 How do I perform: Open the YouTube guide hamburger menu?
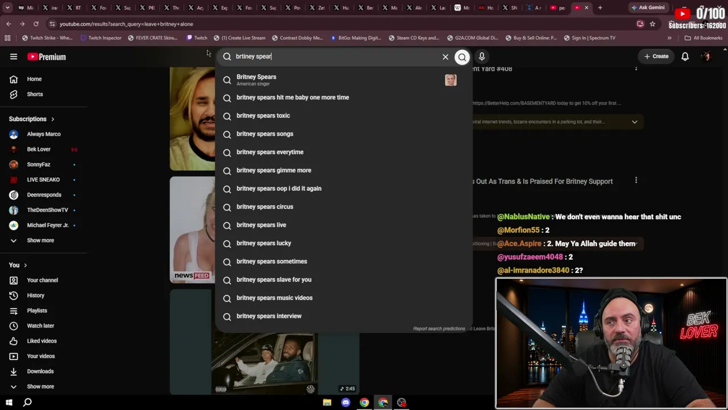14,56
